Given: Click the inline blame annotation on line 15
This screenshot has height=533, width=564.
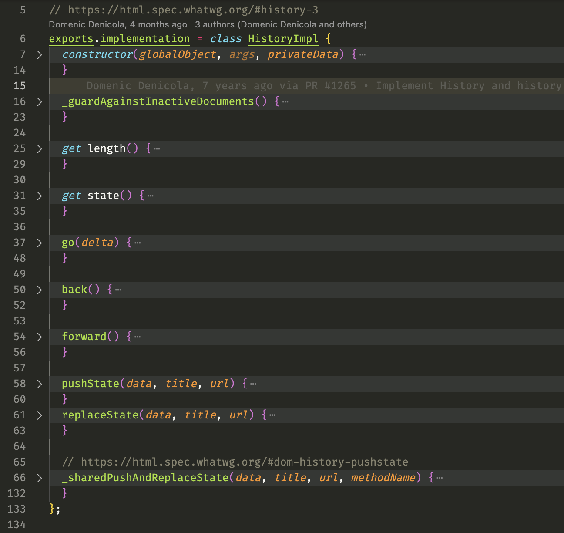Looking at the screenshot, I should [x=324, y=86].
